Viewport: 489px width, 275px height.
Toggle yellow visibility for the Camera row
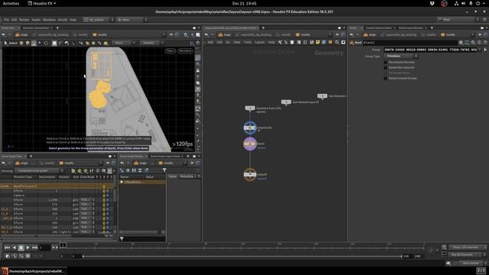coord(104,196)
